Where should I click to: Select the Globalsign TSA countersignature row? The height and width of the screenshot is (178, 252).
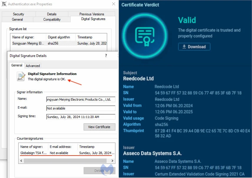pos(67,153)
